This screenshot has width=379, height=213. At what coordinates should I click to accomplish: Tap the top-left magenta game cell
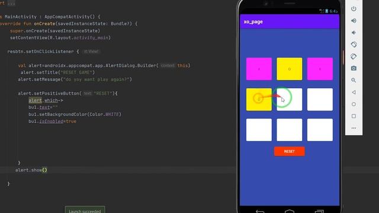tap(259, 69)
